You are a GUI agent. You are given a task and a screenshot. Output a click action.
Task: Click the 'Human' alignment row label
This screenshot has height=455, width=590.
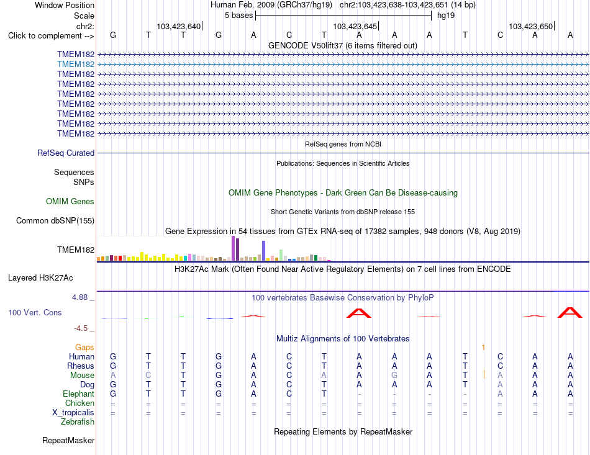81,356
